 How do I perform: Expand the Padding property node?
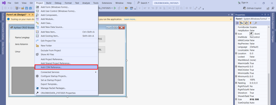click(236, 83)
